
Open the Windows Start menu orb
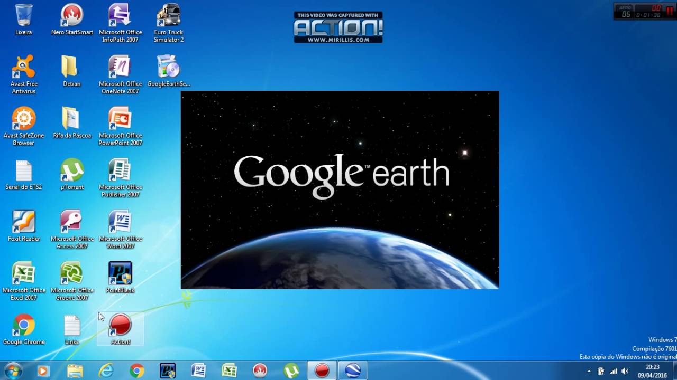pyautogui.click(x=13, y=370)
